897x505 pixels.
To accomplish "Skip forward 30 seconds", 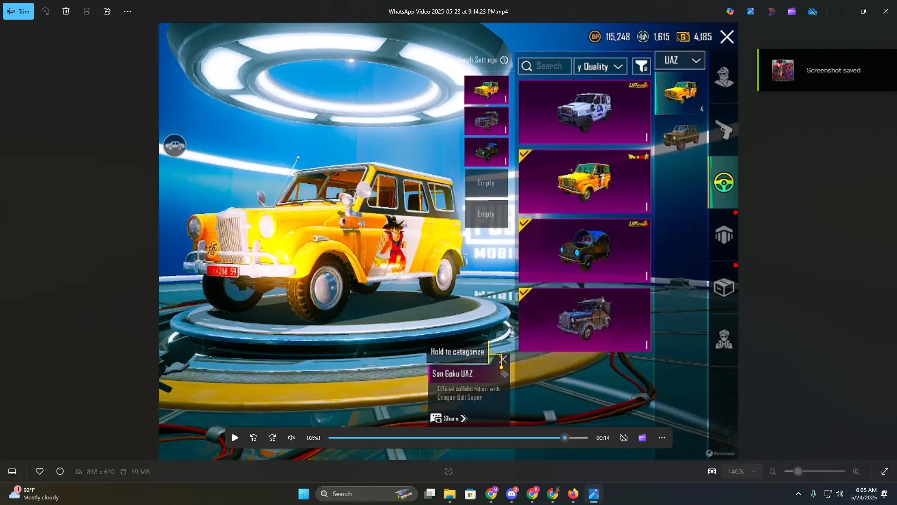I will tap(272, 438).
